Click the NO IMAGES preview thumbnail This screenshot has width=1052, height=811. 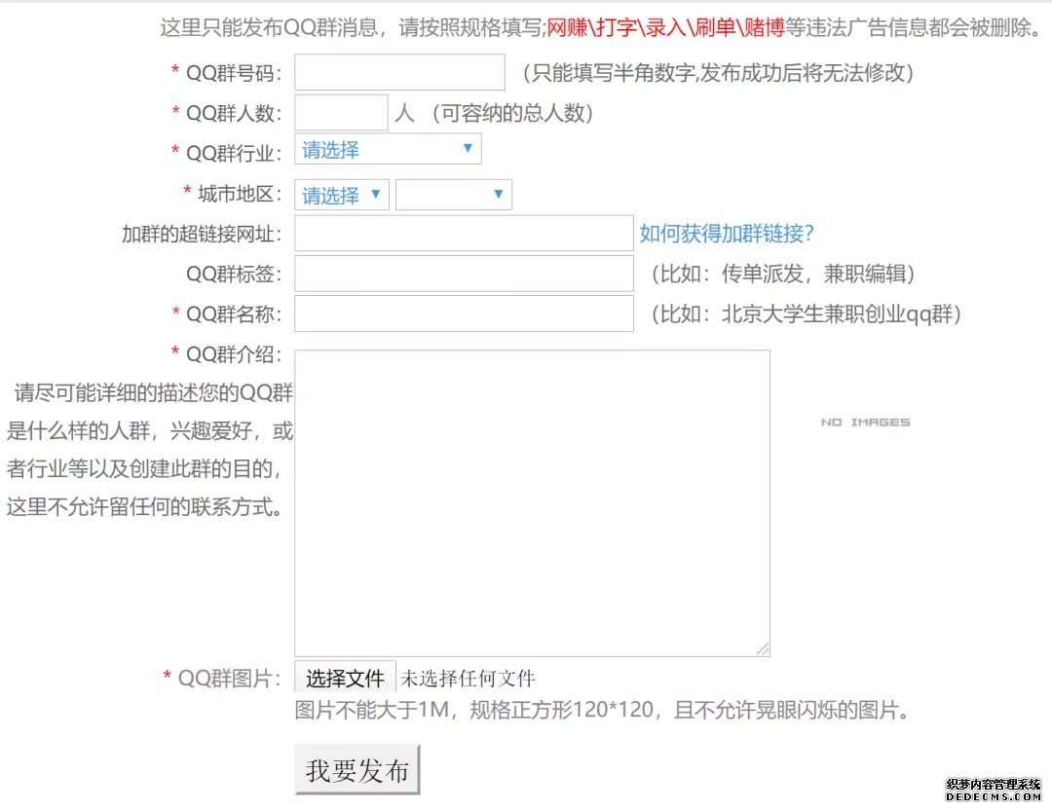point(866,422)
